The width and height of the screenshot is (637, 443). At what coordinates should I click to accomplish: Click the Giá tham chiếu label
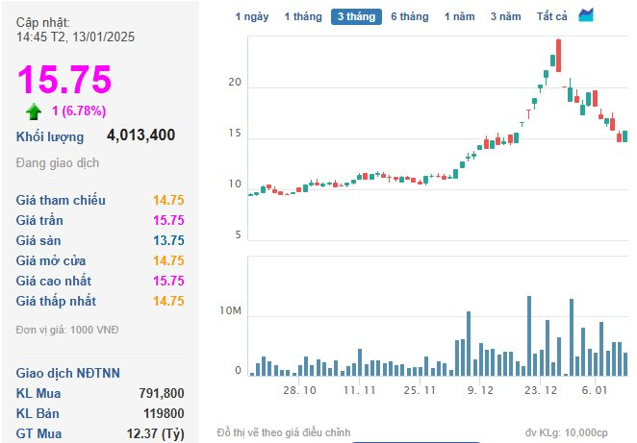click(61, 200)
